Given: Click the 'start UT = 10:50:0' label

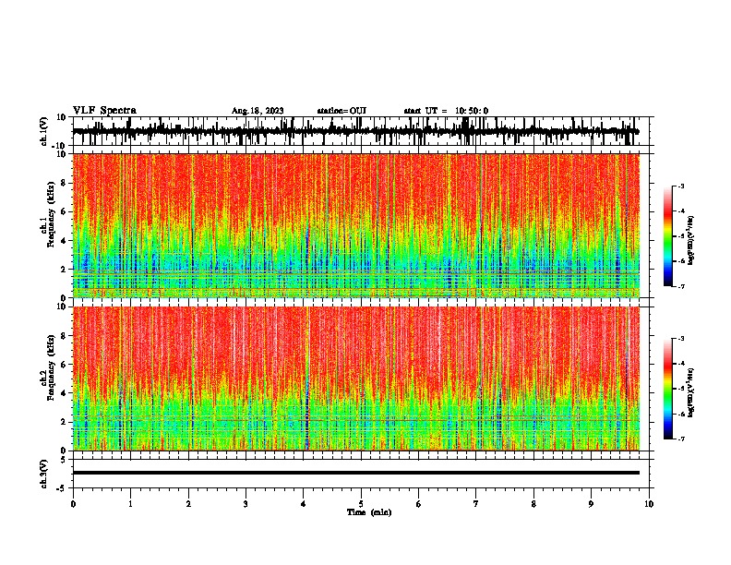Looking at the screenshot, I should coord(446,111).
